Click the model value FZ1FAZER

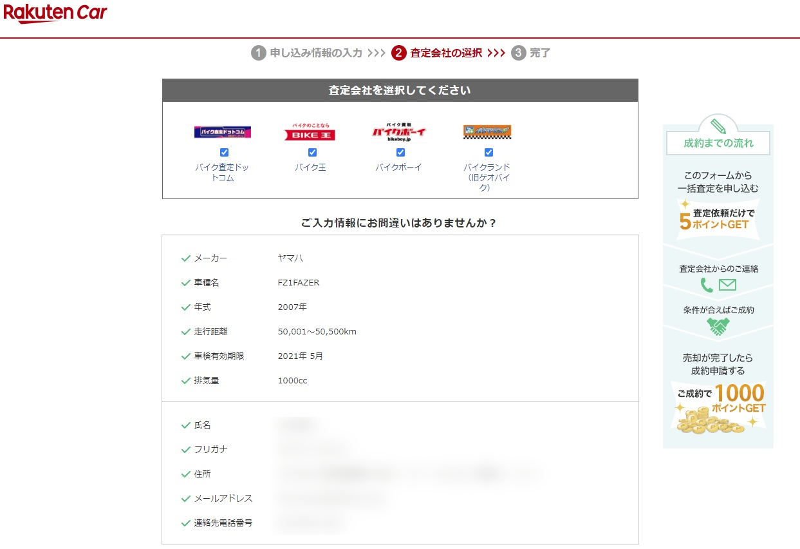point(299,283)
